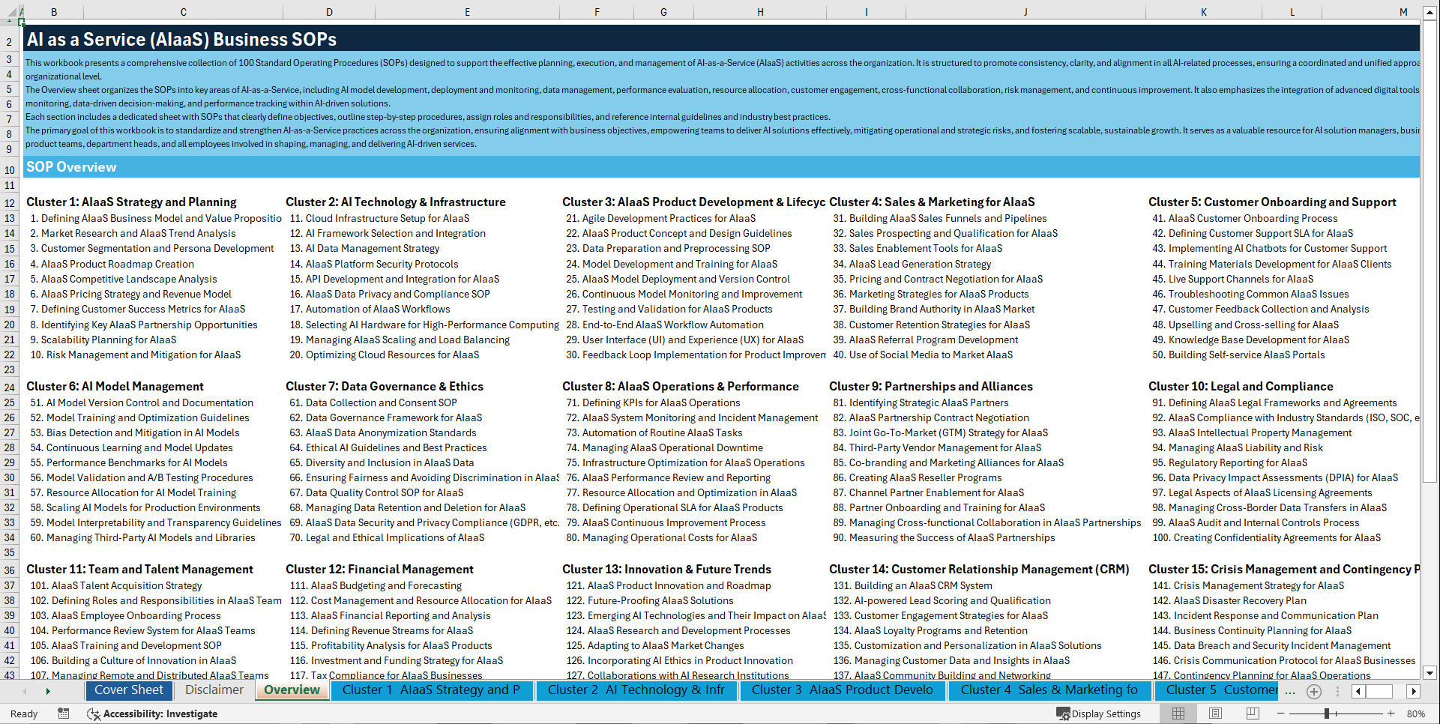Open the Cluster 3 AIaaS Product Development sheet

842,690
